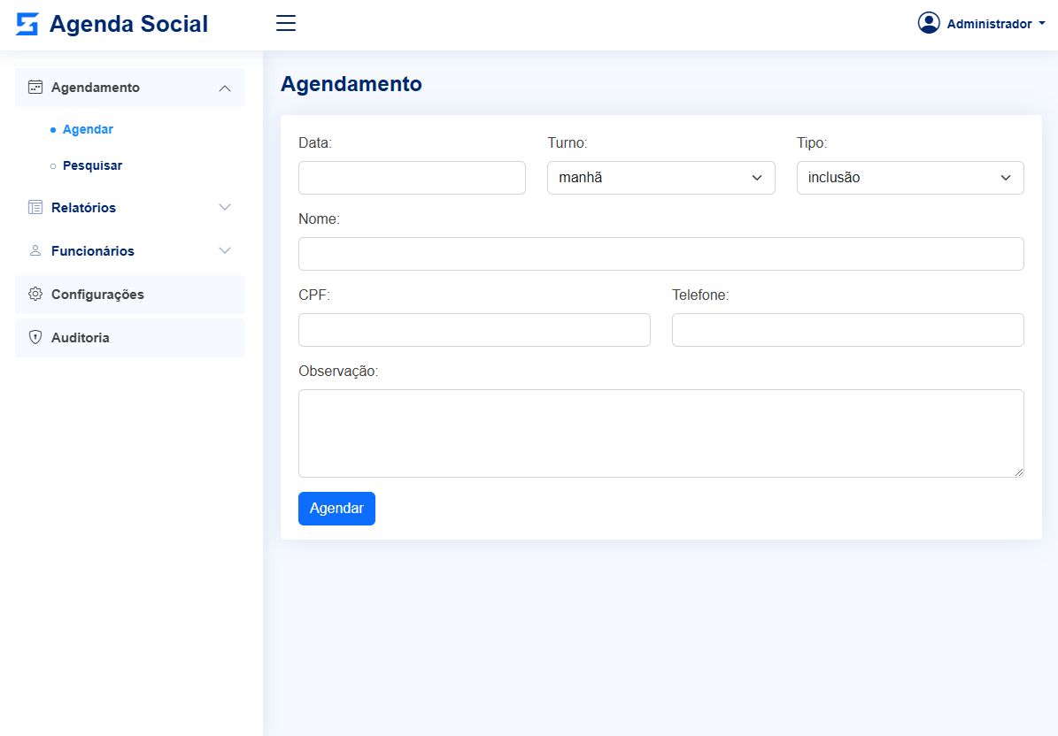The height and width of the screenshot is (736, 1058).
Task: Click the Agendamento calendar icon
Action: click(x=35, y=88)
